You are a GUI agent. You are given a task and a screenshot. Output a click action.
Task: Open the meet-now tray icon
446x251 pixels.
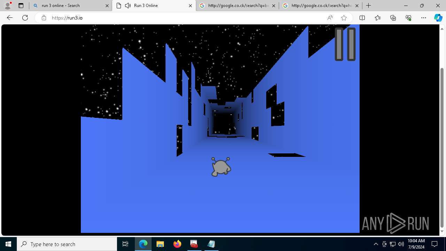[x=384, y=244]
